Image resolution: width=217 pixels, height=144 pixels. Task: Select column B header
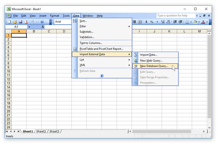coord(34,31)
